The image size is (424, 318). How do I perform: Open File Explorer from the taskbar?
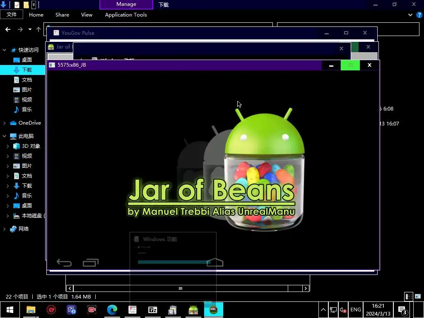click(x=31, y=310)
